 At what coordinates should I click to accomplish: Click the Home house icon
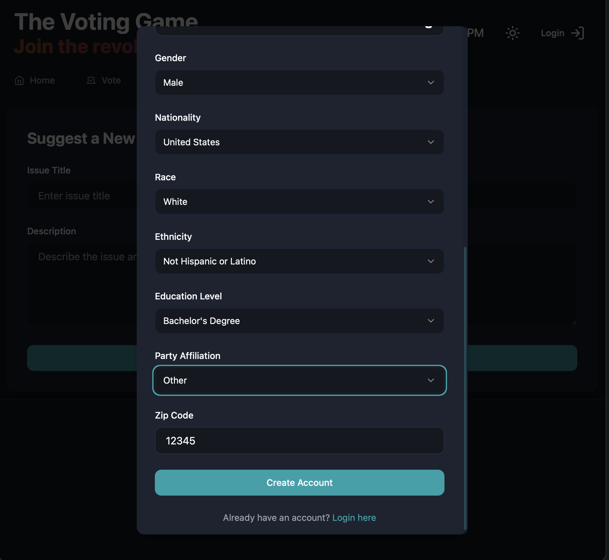click(x=19, y=80)
